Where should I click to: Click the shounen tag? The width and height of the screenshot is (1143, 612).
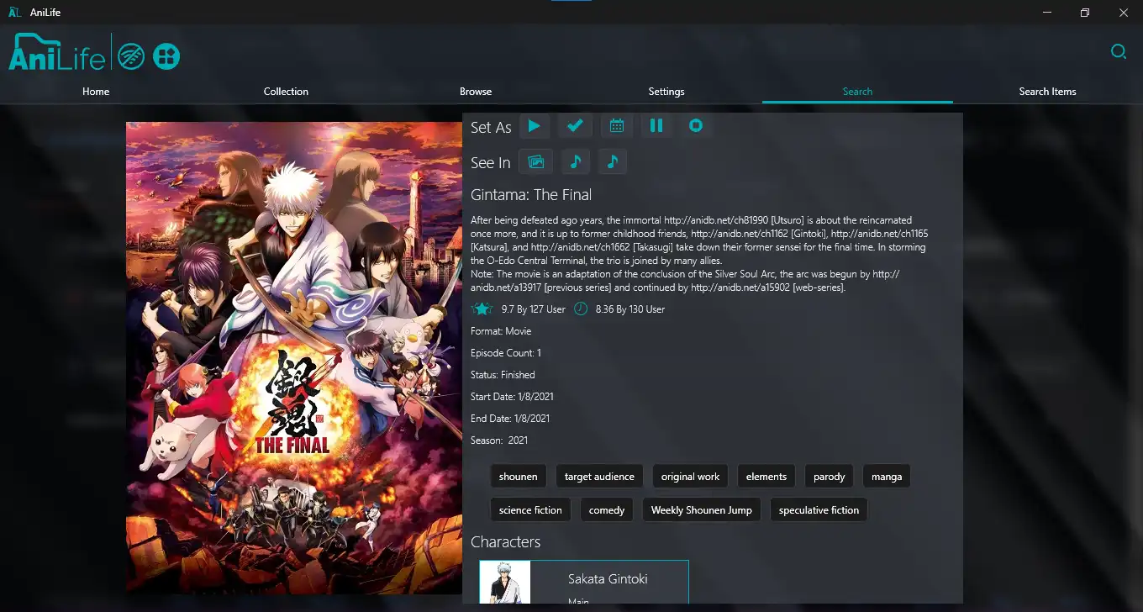pos(519,477)
